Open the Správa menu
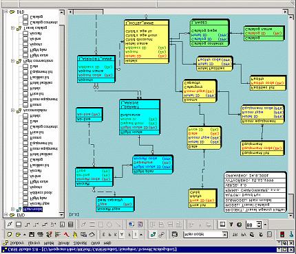 (63, 243)
